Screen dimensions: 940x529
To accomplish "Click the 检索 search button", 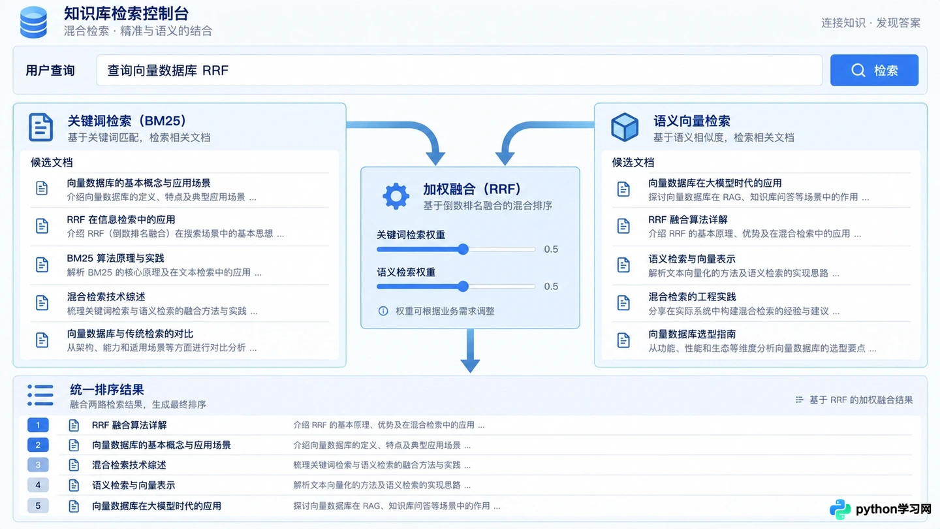I will point(874,70).
